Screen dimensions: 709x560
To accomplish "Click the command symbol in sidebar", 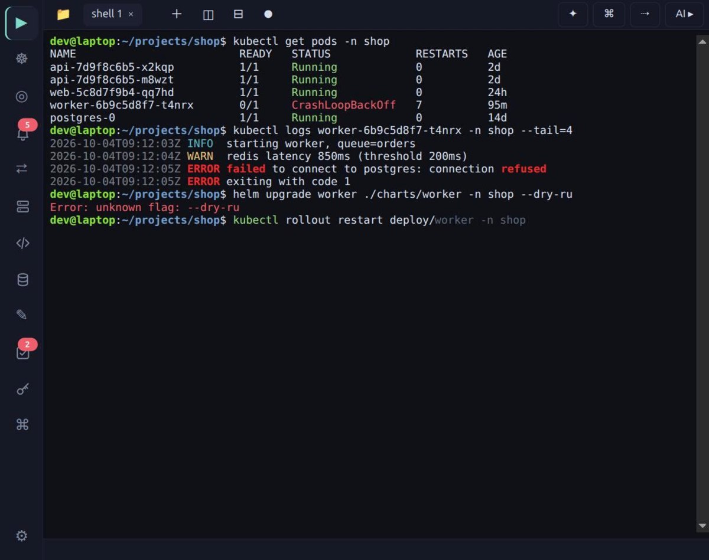I will coord(22,425).
